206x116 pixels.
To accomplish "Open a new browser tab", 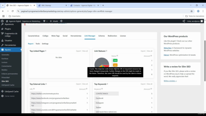I will click(103, 5).
